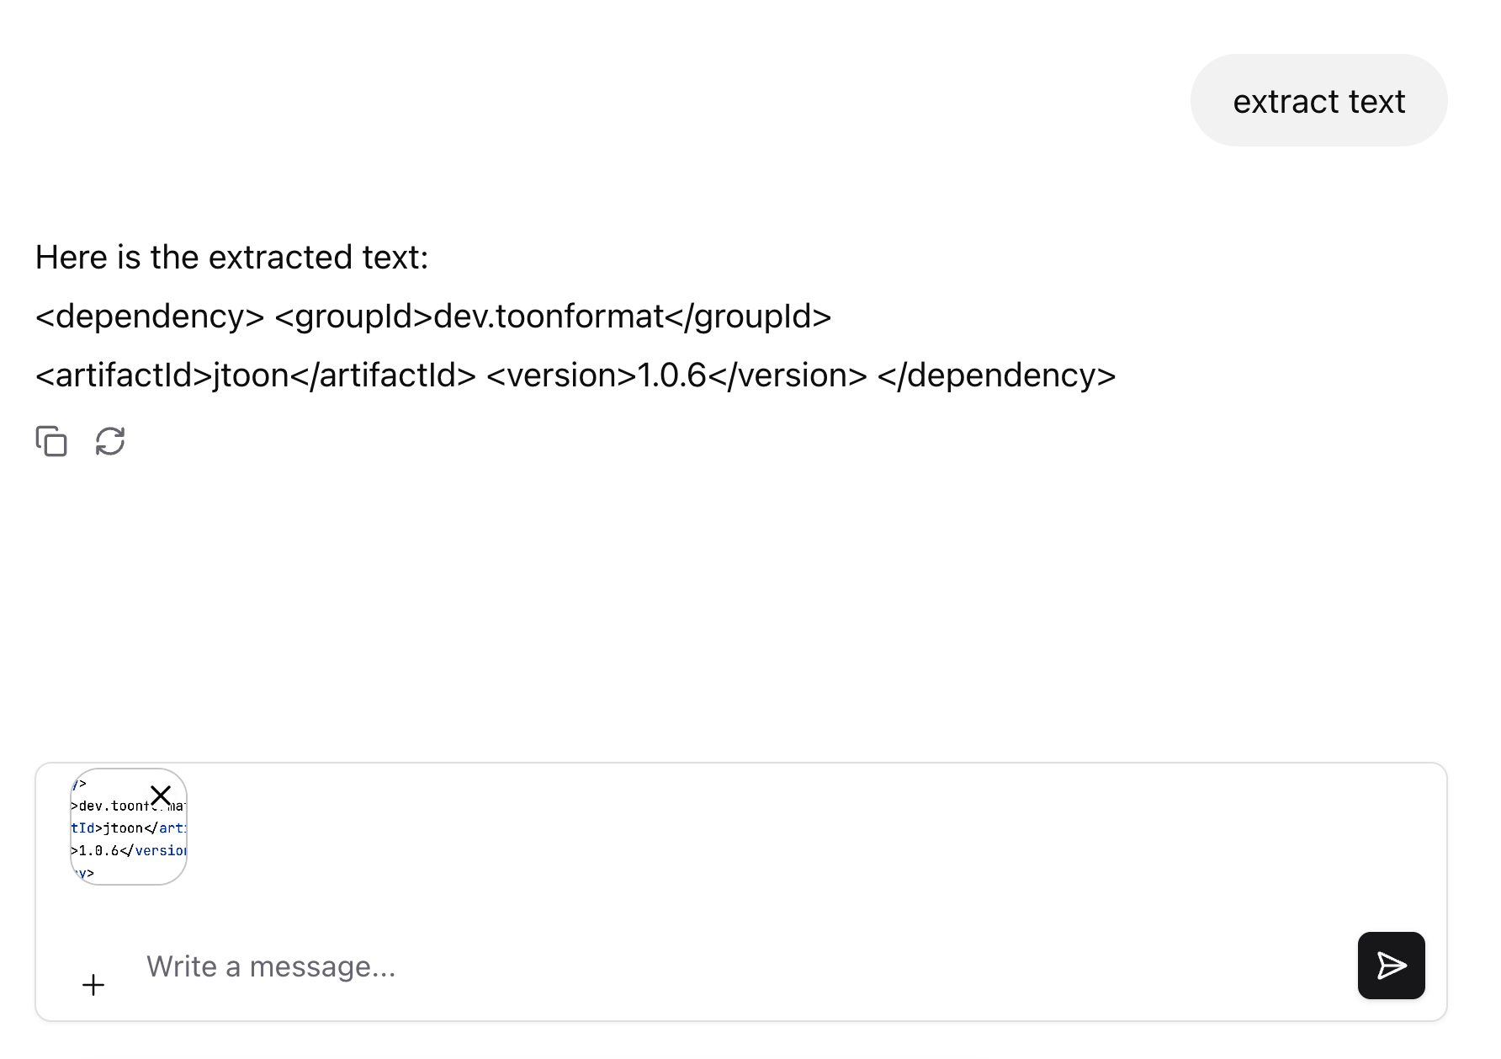The image size is (1501, 1059).
Task: Click the "jtoon" artifact name text
Action: pos(251,375)
